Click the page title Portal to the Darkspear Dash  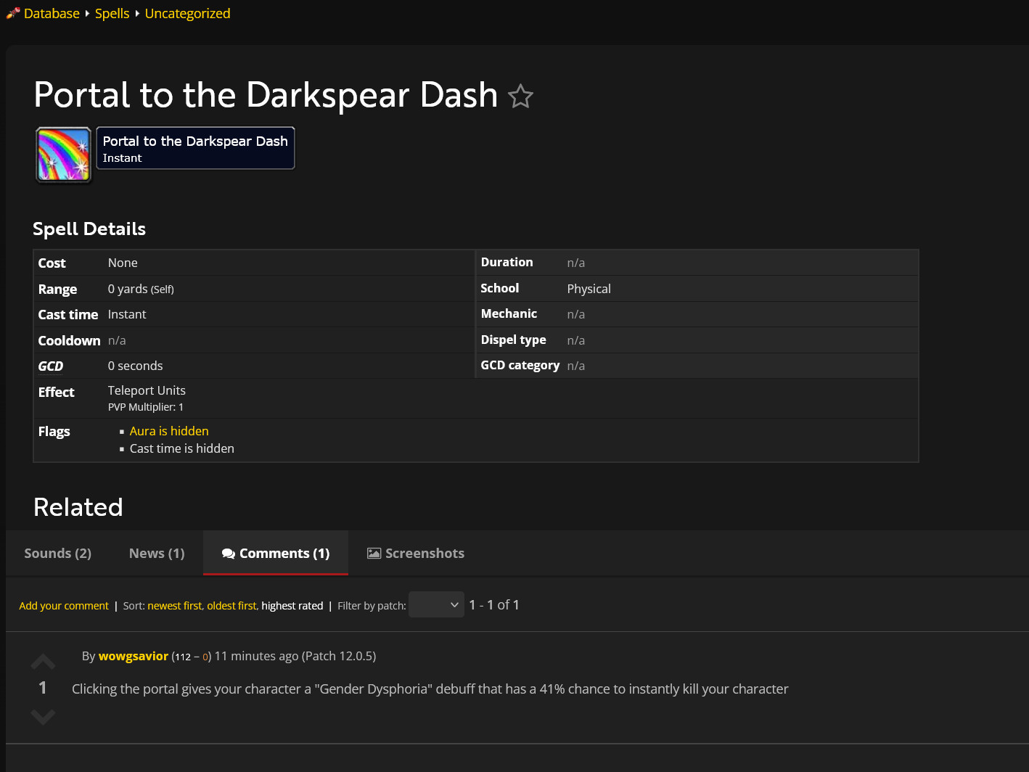click(x=266, y=95)
